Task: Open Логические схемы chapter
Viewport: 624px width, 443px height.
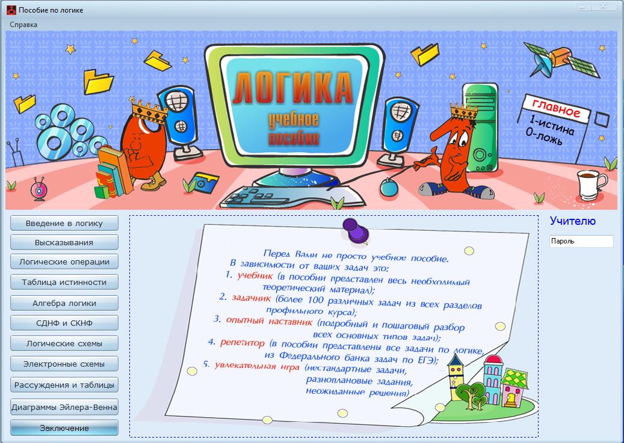Action: click(x=64, y=343)
